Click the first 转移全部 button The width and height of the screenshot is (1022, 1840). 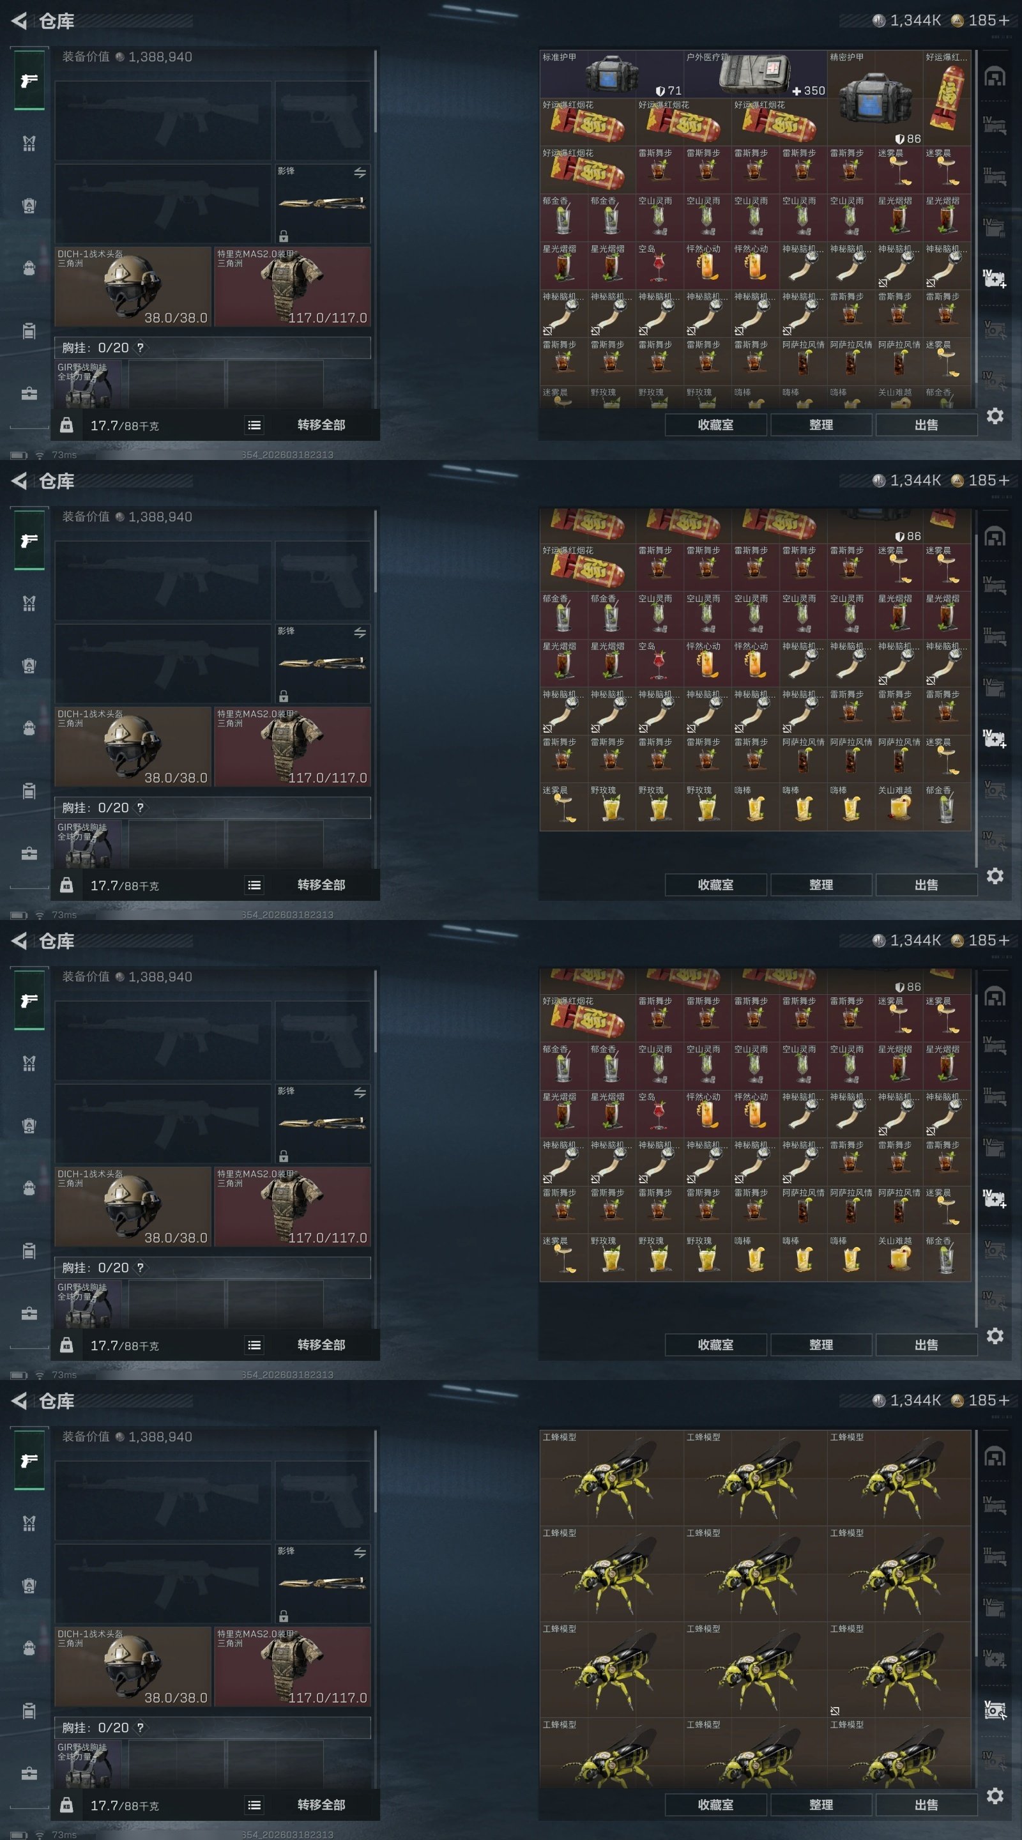coord(321,425)
